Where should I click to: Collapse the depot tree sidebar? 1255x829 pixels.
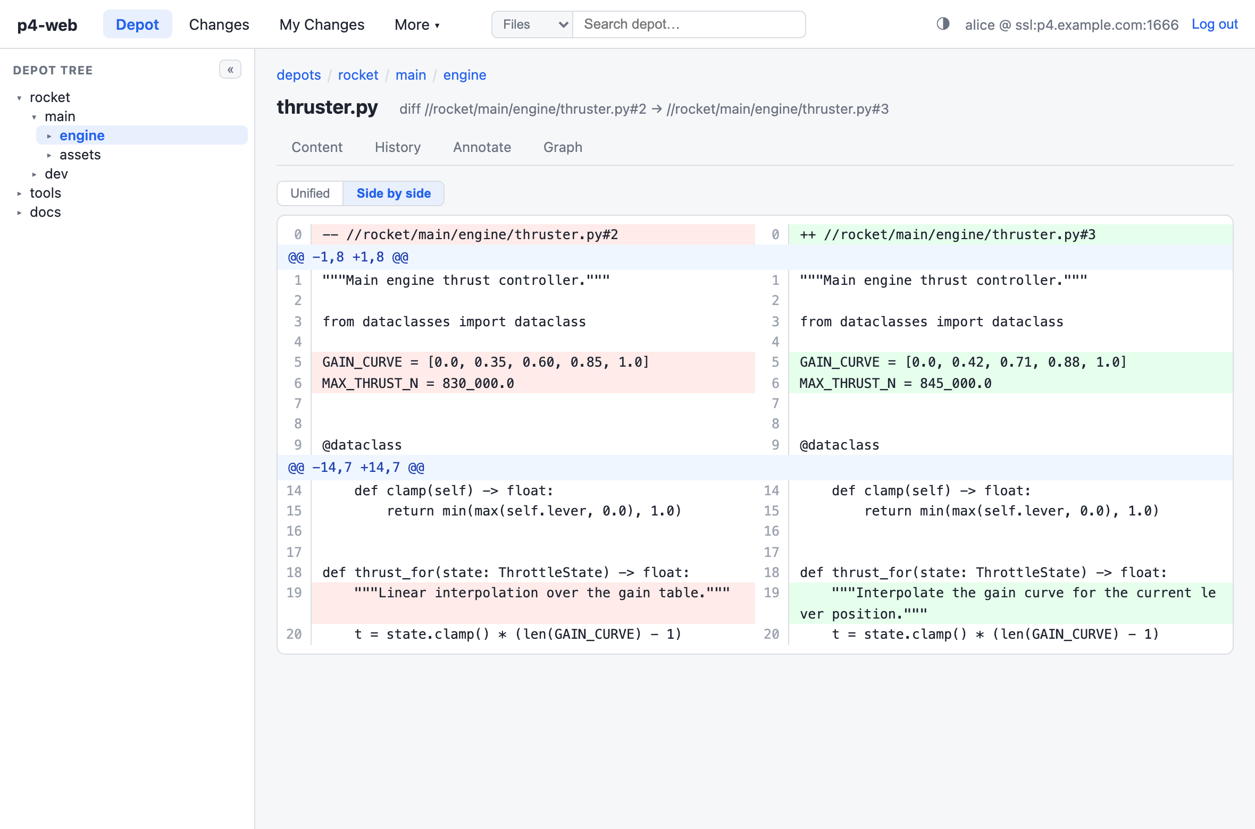coord(230,70)
